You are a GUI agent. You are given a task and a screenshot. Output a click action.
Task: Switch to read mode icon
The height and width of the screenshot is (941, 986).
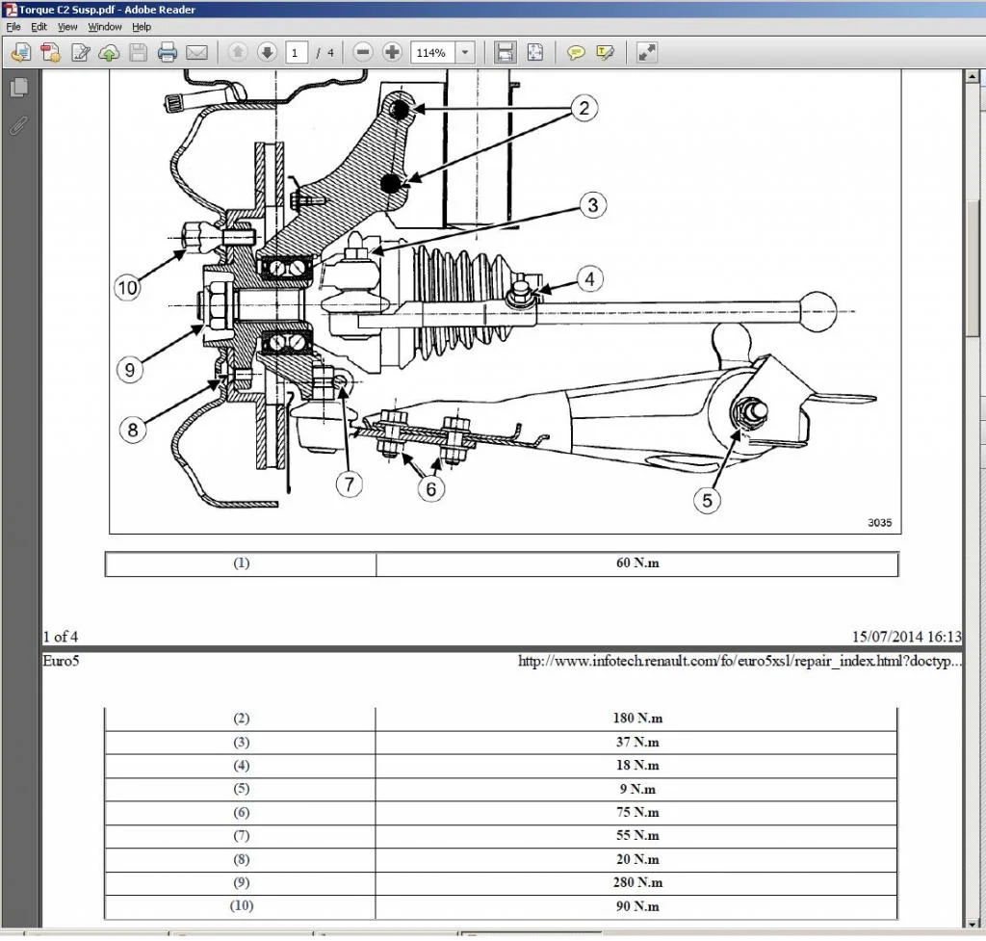tap(646, 52)
